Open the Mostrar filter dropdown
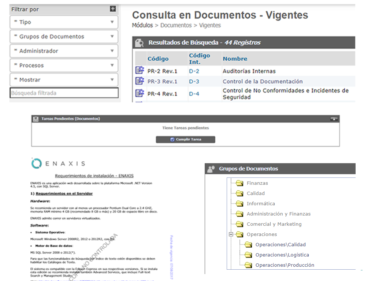The image size is (375, 281). pyautogui.click(x=64, y=80)
